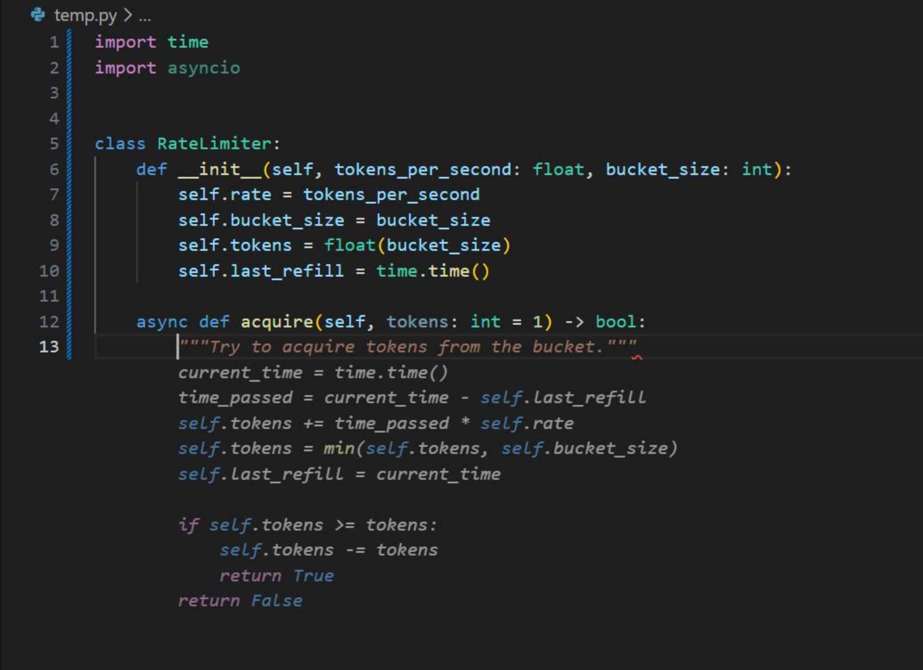
Task: Open the temp.py breadcrumb item
Action: click(x=85, y=16)
